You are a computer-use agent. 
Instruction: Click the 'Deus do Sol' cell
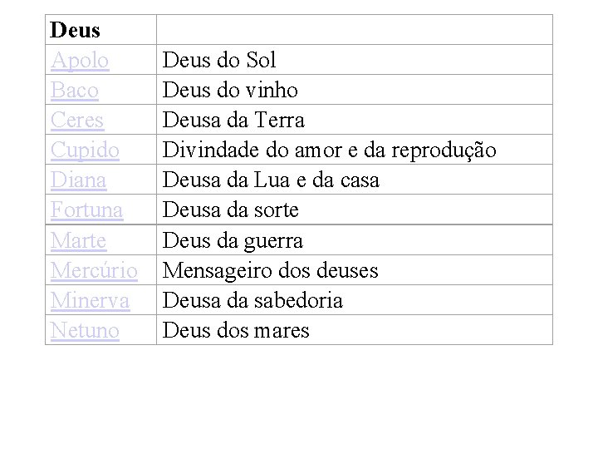pyautogui.click(x=219, y=60)
